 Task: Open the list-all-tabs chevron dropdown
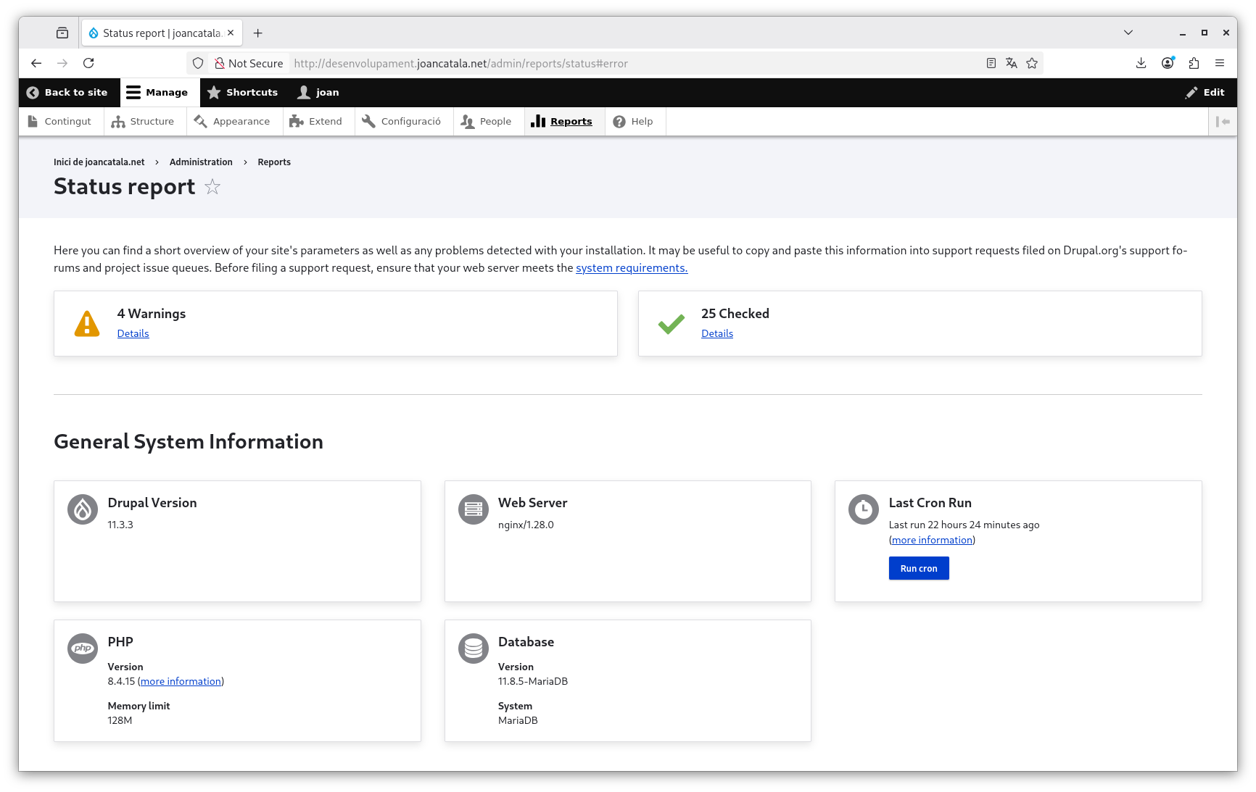1128,33
